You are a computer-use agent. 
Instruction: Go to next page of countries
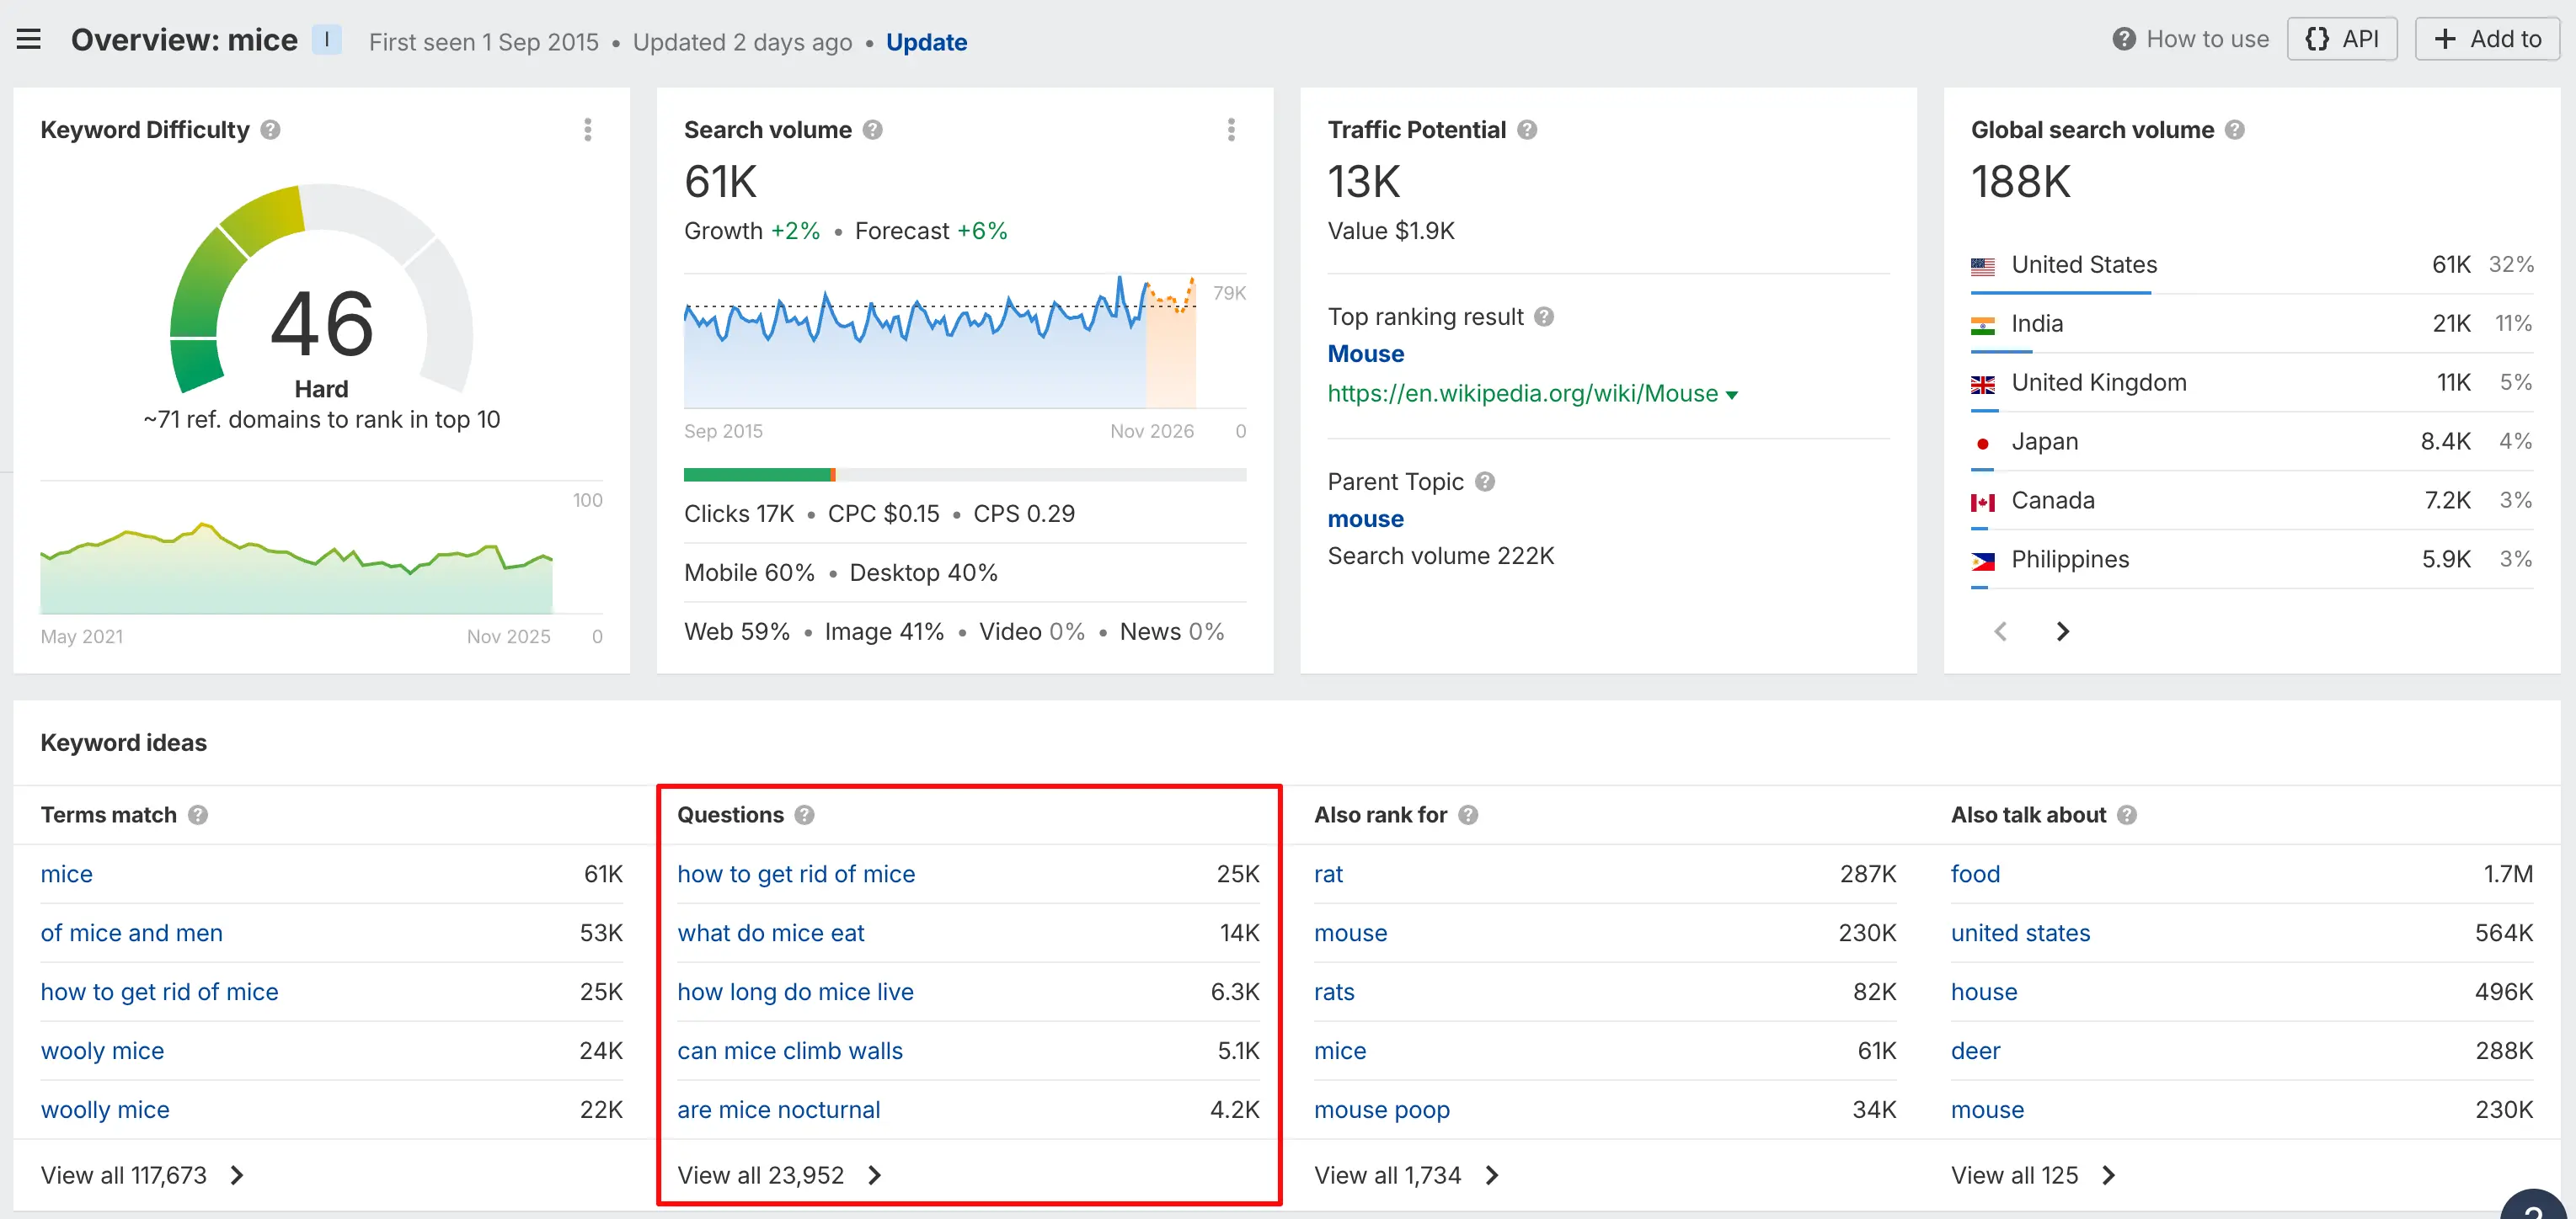click(x=2062, y=631)
